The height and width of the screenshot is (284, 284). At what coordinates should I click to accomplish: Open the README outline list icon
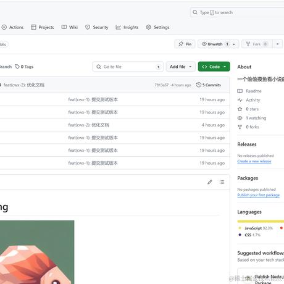pos(222,182)
